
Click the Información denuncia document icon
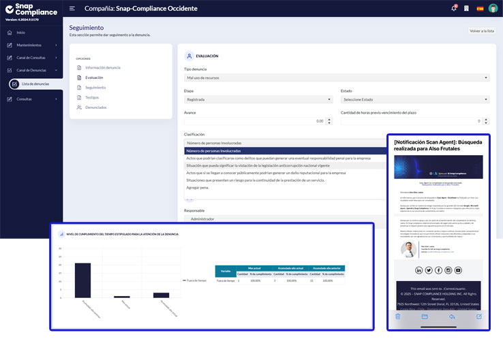click(79, 67)
